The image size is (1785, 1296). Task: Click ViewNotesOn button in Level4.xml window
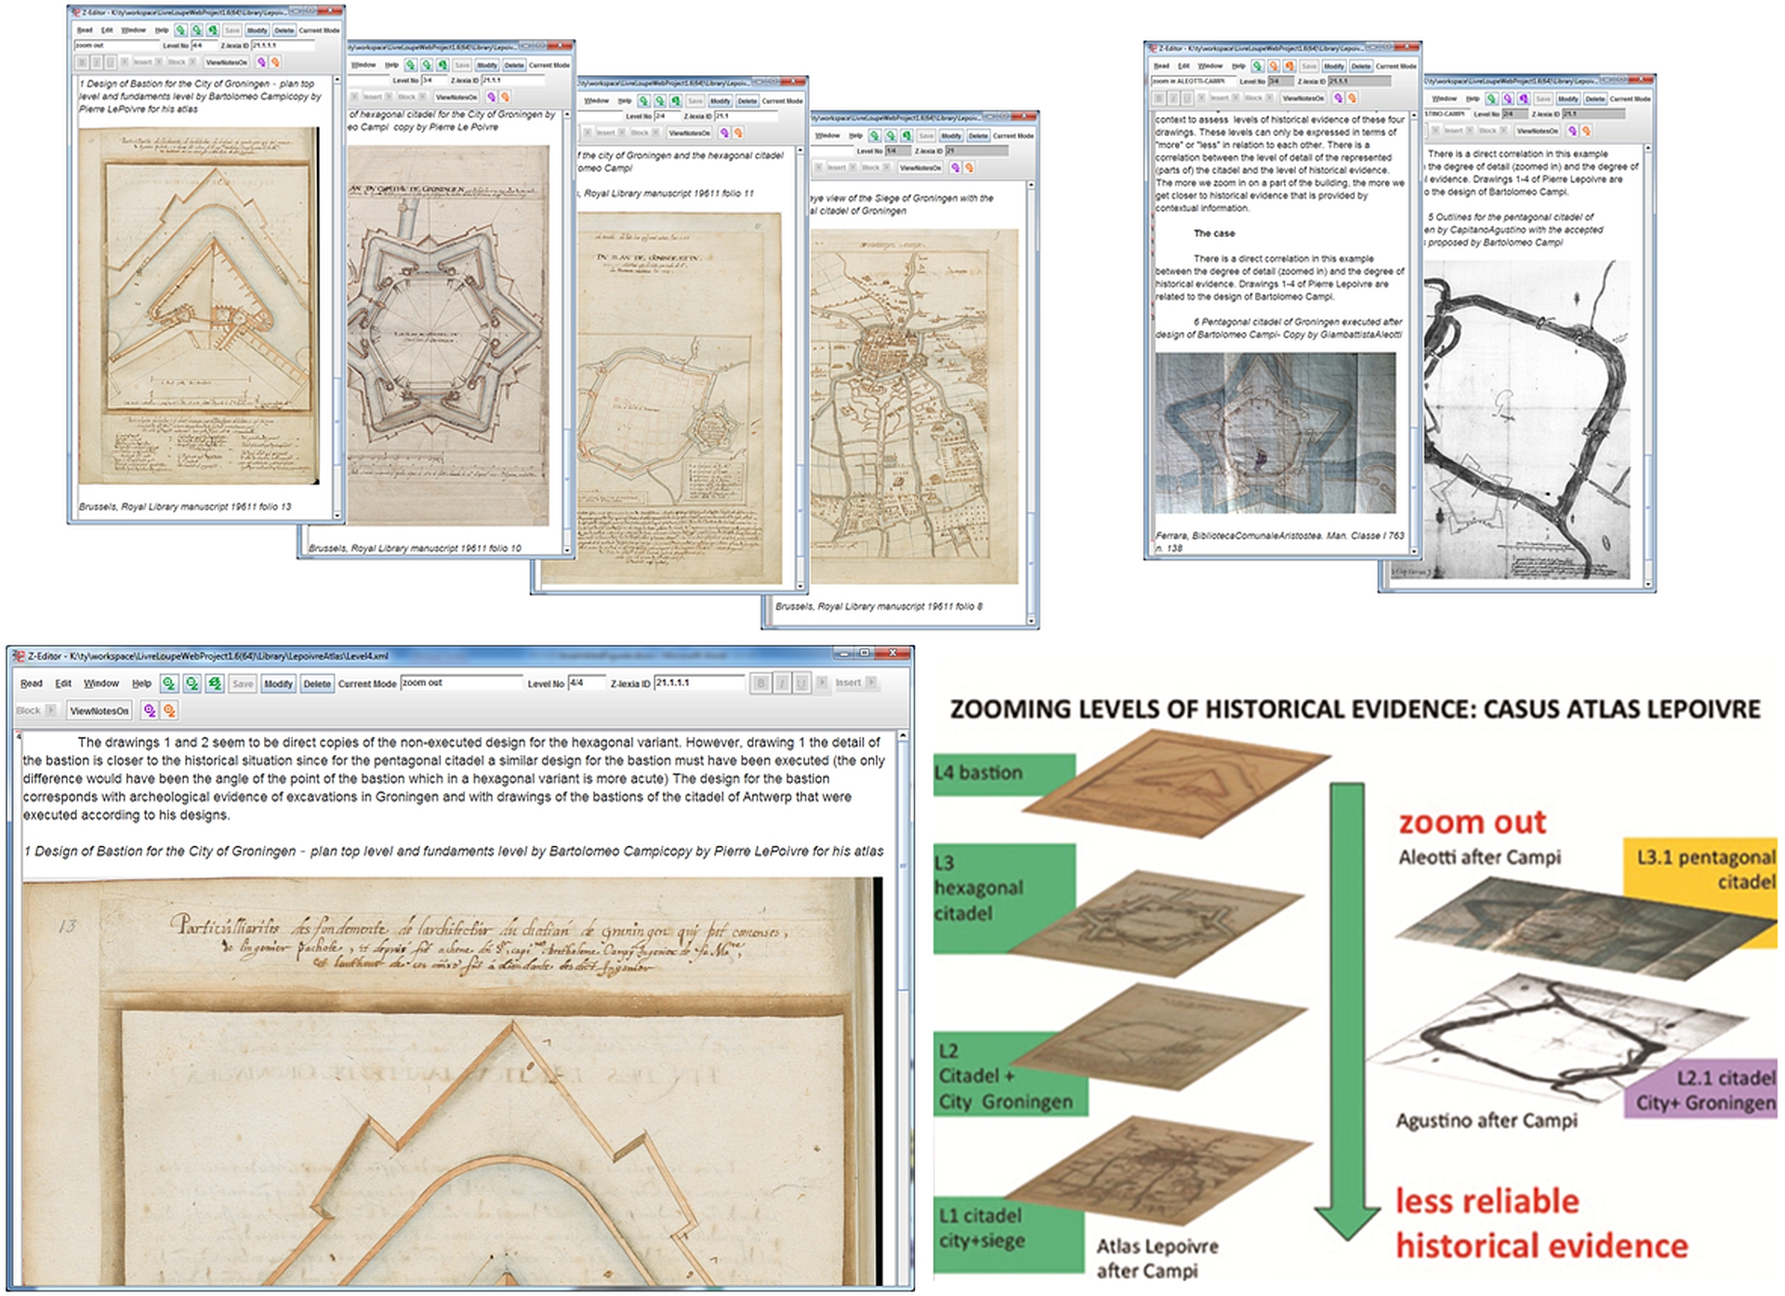tap(99, 710)
